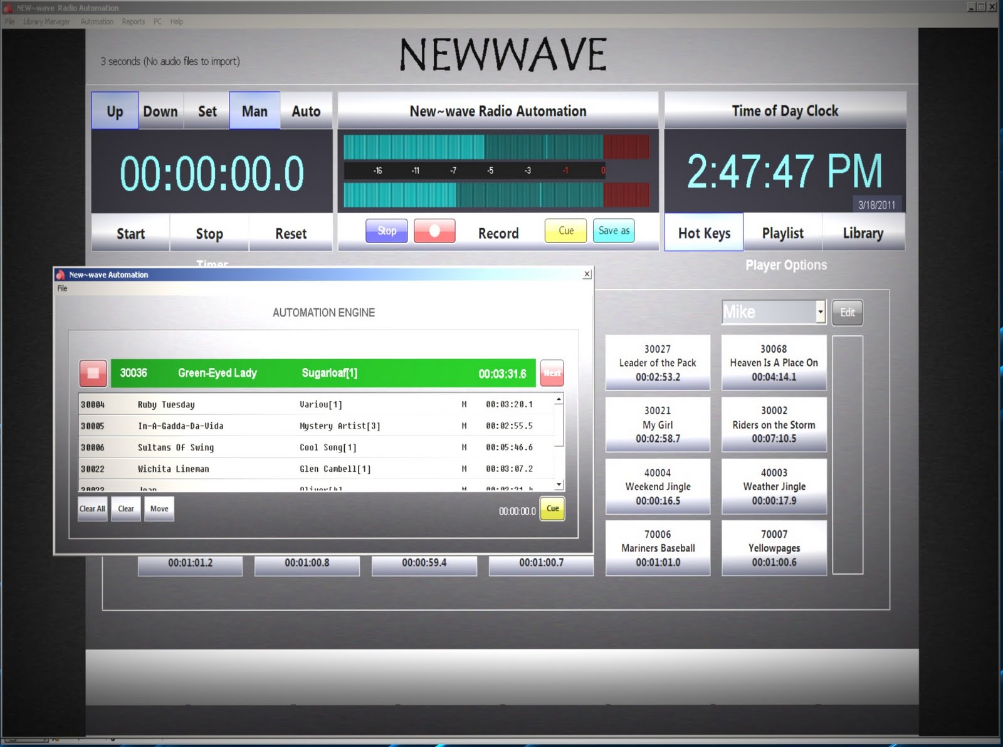Switch to Auto mode

[306, 111]
